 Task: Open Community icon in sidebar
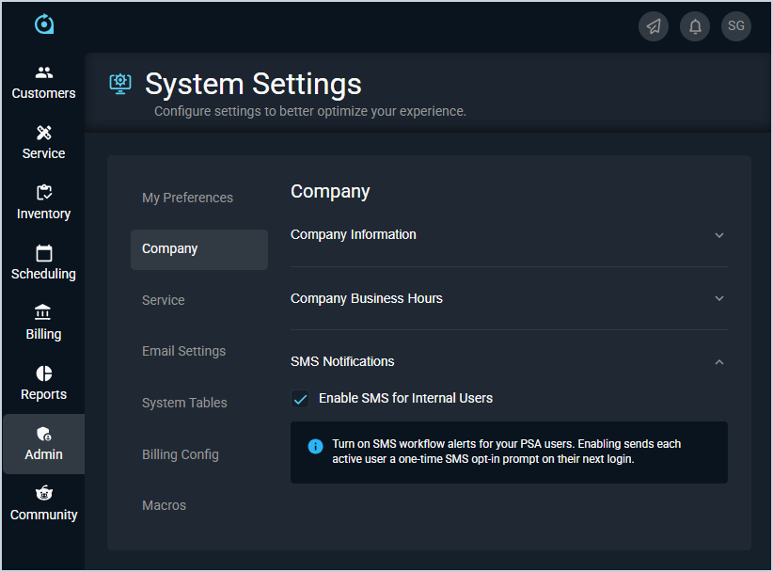[x=43, y=494]
